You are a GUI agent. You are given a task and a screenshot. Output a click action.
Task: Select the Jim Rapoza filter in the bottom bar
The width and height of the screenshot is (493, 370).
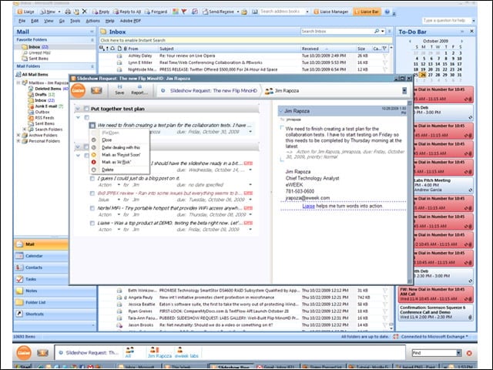coord(159,352)
